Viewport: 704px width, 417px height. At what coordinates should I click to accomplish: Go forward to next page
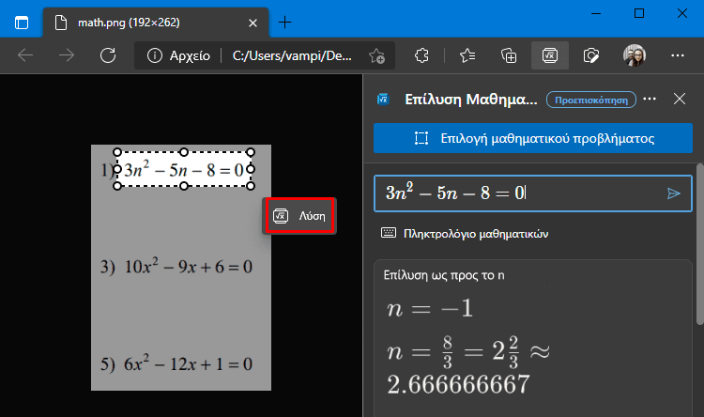coord(67,55)
